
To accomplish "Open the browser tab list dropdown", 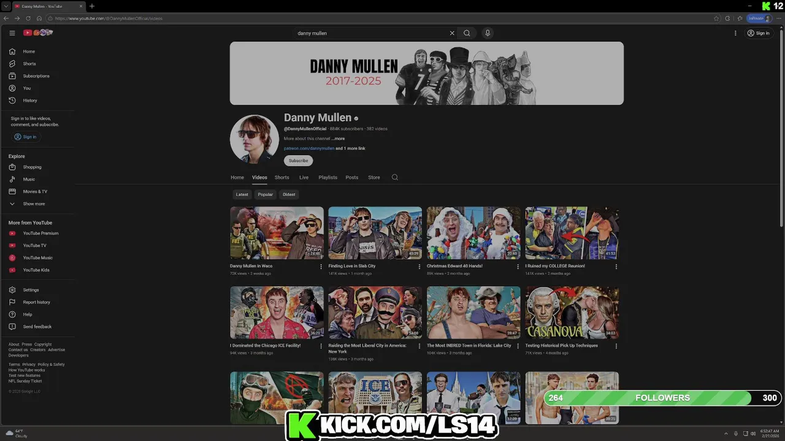I will click(x=5, y=6).
